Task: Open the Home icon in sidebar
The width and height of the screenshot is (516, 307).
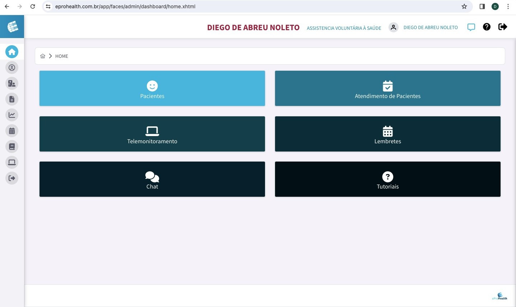Action: (12, 52)
